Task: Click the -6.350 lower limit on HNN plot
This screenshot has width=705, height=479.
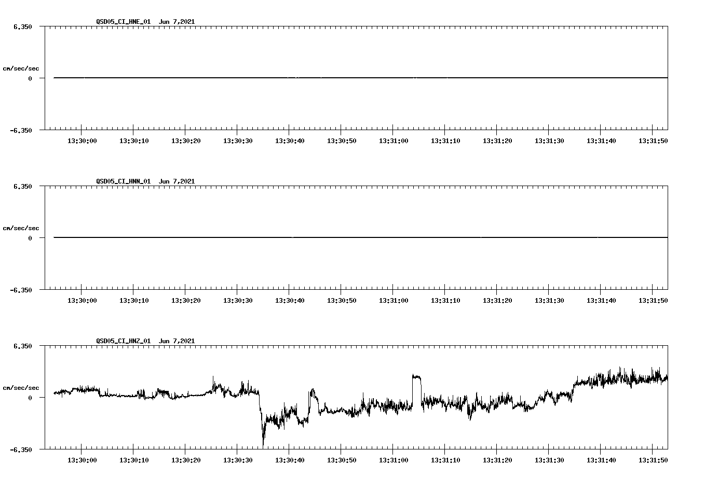Action: pyautogui.click(x=21, y=290)
